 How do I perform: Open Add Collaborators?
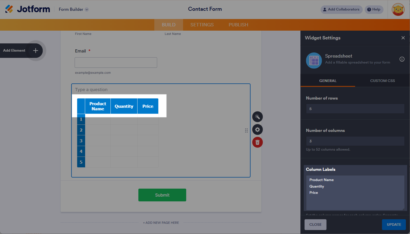pyautogui.click(x=341, y=9)
